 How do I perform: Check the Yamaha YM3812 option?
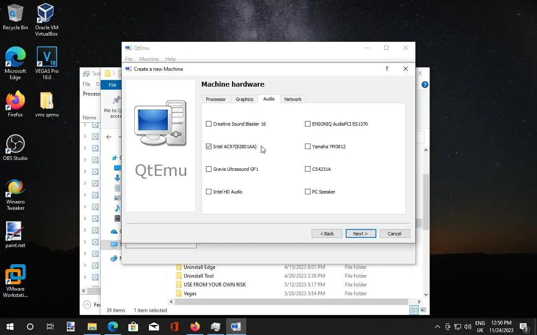coord(308,147)
